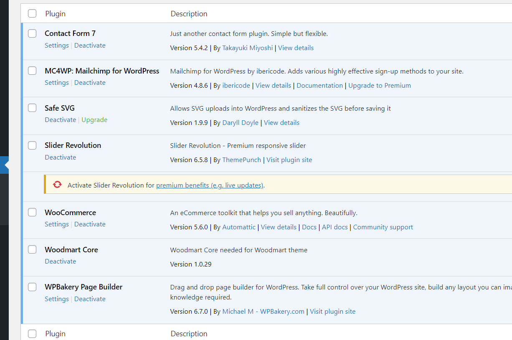The image size is (512, 340).
Task: Check the select-all checkbox in table footer
Action: [32, 334]
